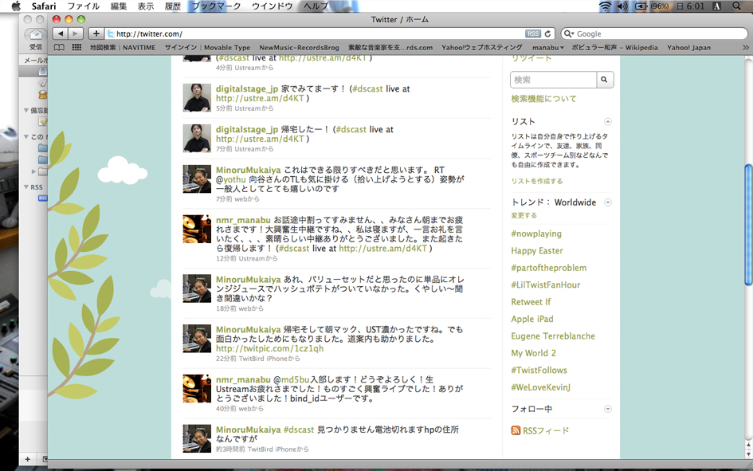This screenshot has width=753, height=471.
Task: Open the ヘルプ menu
Action: [316, 6]
